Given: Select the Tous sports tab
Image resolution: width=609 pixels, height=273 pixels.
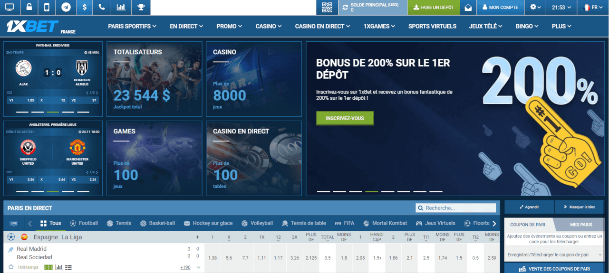Looking at the screenshot, I should (51, 223).
